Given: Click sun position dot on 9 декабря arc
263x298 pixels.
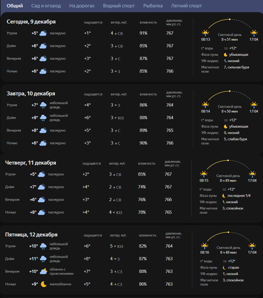Looking at the screenshot, I should 230,19.
